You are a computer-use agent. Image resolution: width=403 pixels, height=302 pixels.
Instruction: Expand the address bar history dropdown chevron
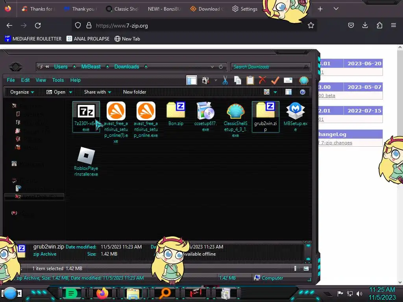click(212, 66)
